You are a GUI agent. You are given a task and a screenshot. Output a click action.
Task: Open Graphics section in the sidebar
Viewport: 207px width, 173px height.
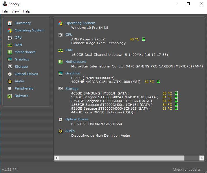pos(22,59)
